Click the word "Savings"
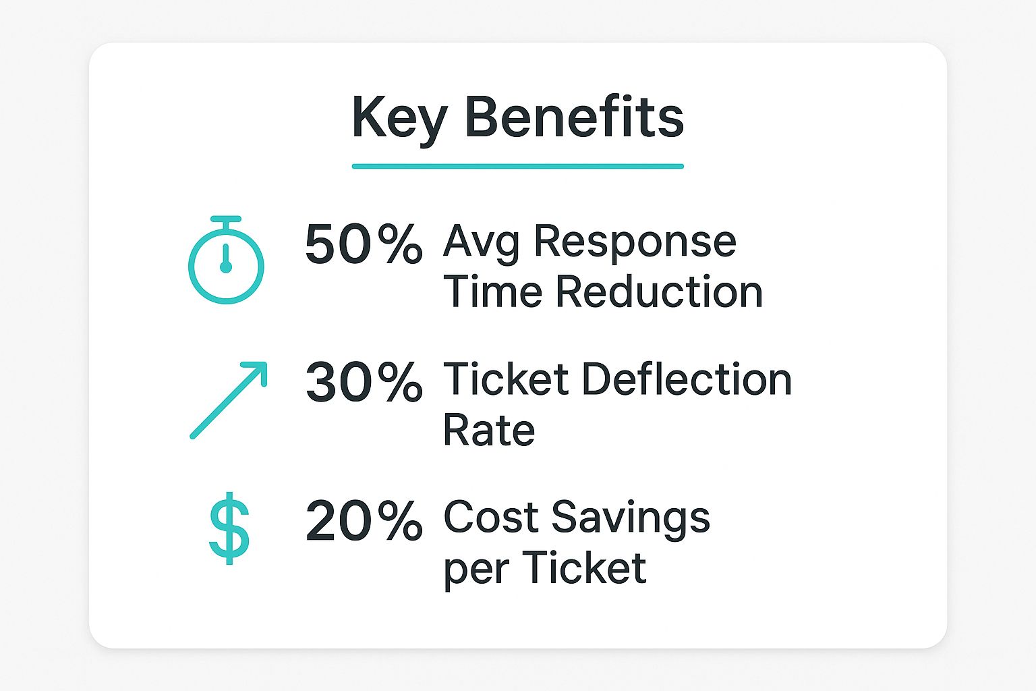Screen dimensions: 1036x691 coord(631,519)
